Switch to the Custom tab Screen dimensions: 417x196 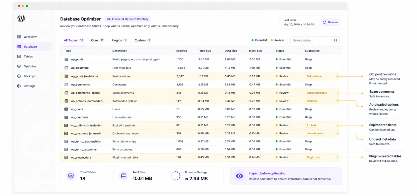coord(143,40)
